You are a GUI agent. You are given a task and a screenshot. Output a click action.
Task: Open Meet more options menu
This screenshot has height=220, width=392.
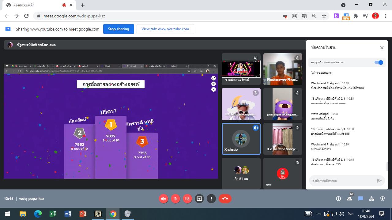click(x=211, y=199)
